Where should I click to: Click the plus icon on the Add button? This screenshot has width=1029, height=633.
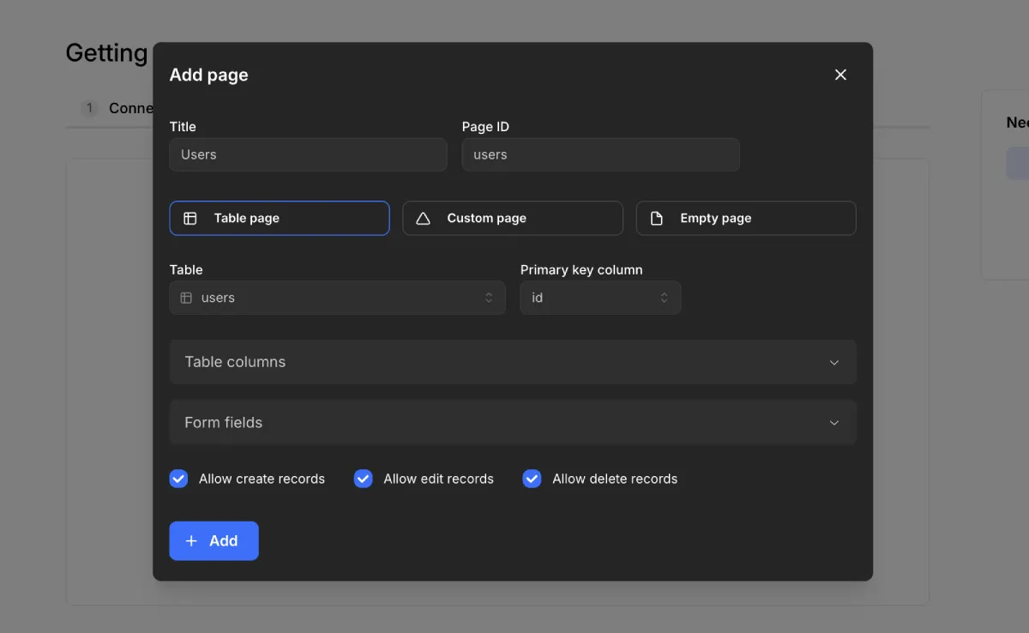(x=191, y=541)
